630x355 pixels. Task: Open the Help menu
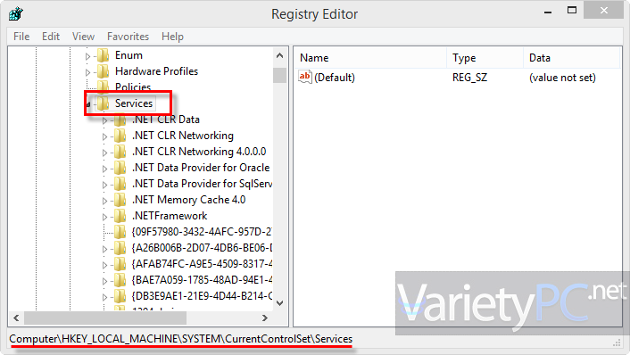[172, 37]
